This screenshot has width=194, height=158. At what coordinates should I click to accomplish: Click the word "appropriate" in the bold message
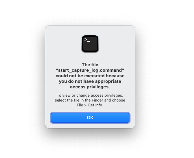click(x=108, y=81)
